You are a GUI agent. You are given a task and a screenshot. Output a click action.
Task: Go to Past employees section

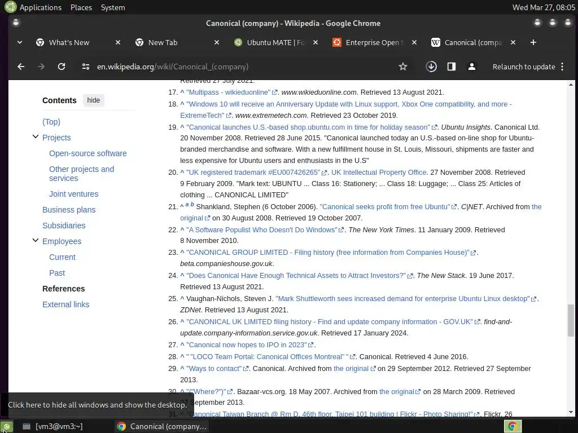coord(57,273)
